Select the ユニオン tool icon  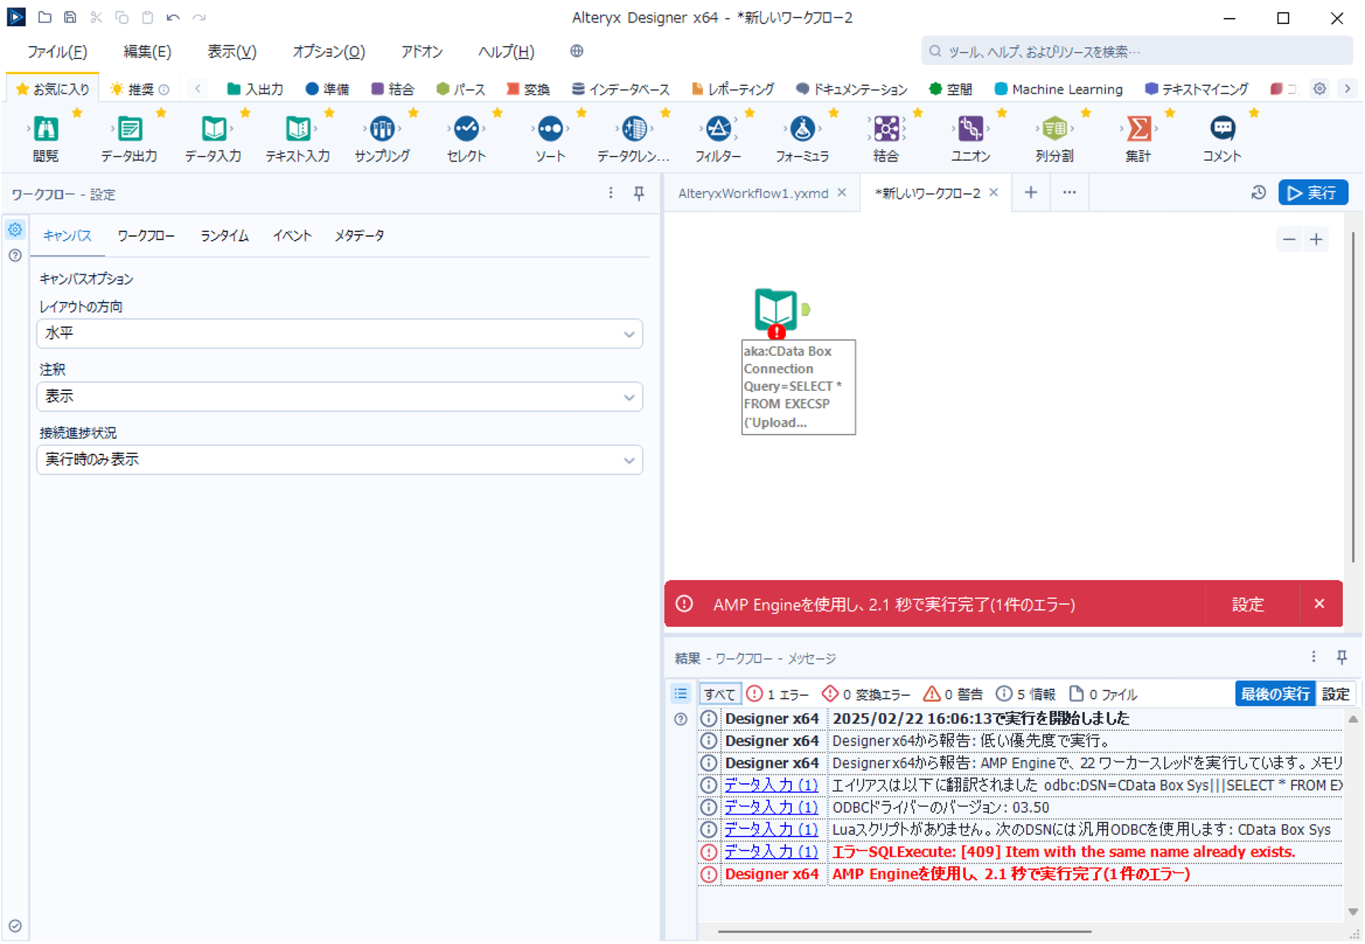pos(971,129)
